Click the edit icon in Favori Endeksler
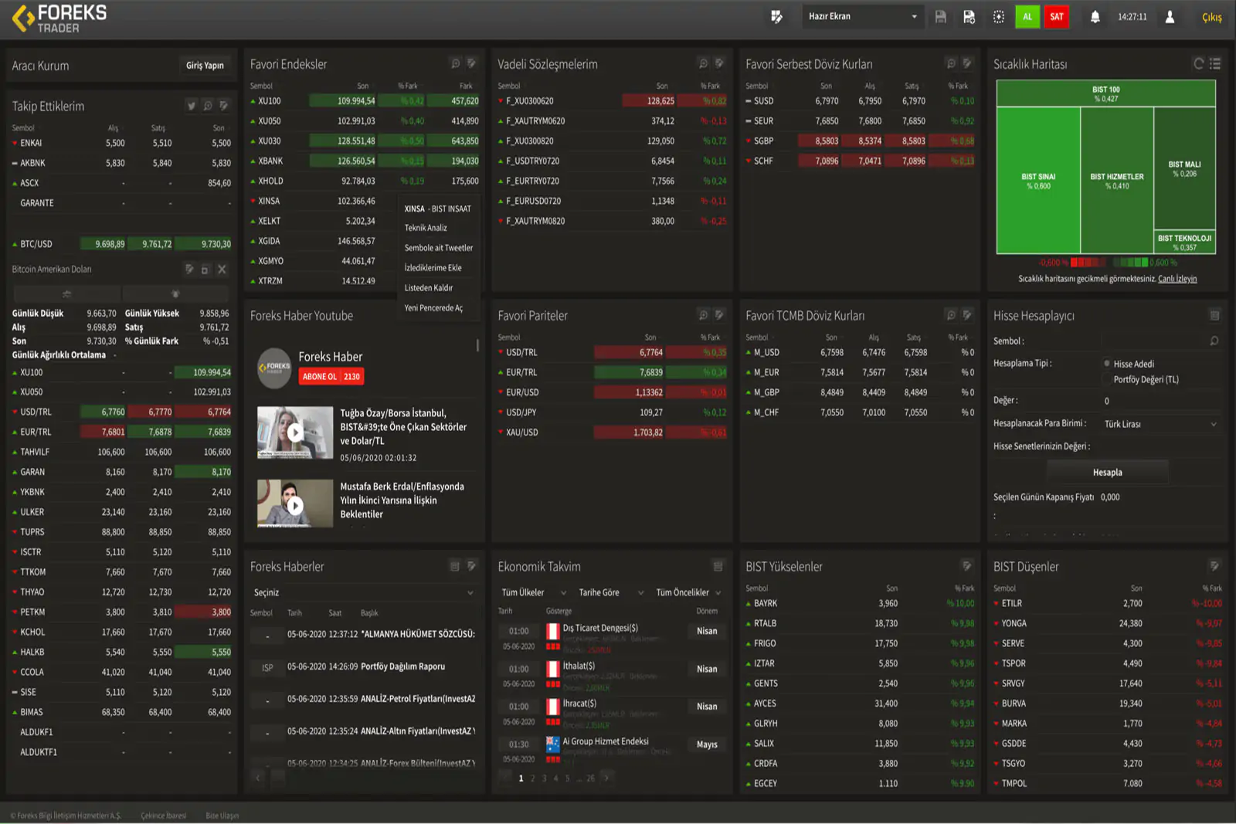This screenshot has width=1236, height=824. tap(471, 63)
